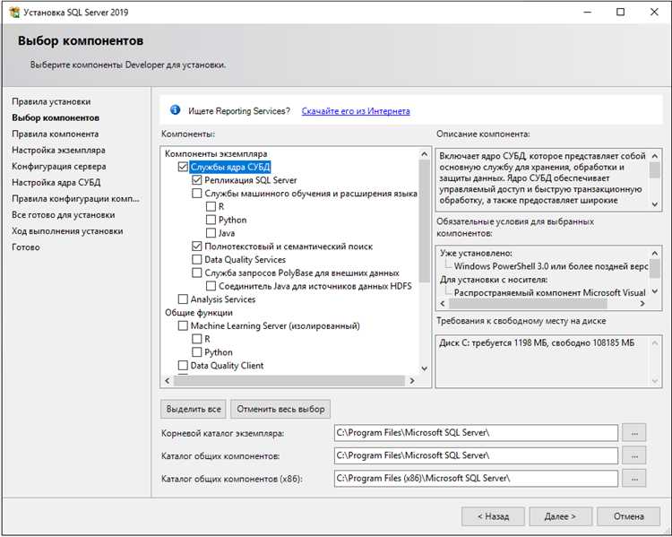Check Machine Learning Server (изолированный)

point(183,325)
